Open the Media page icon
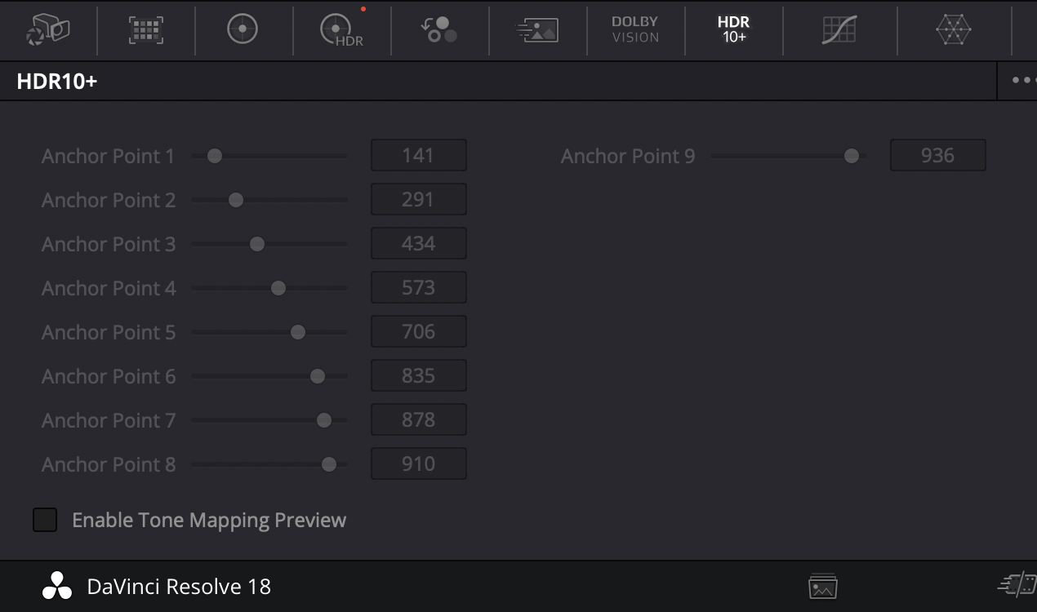Viewport: 1037px width, 612px height. (x=823, y=587)
